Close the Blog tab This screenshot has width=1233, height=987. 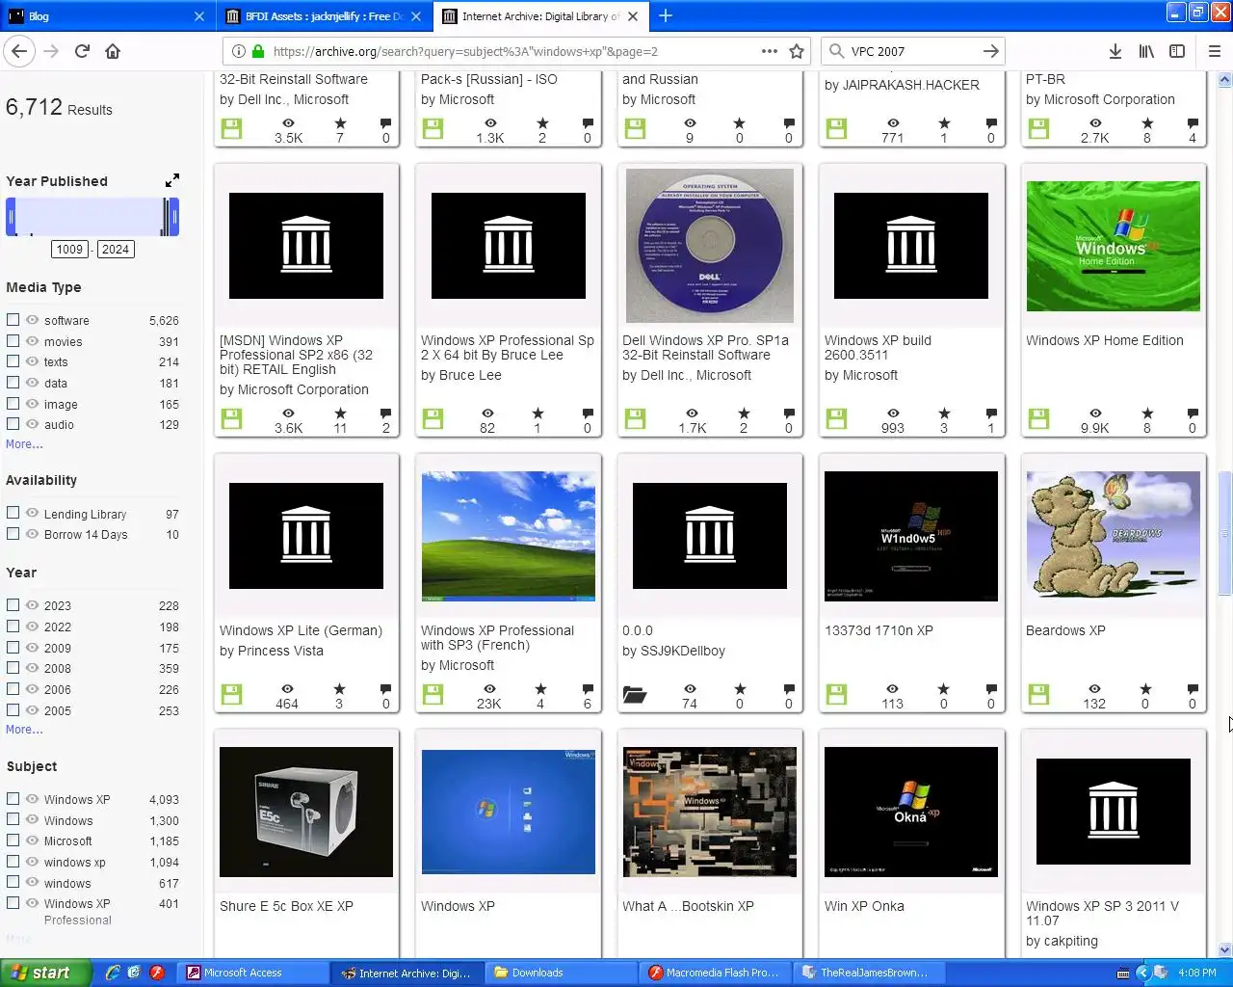tap(198, 15)
